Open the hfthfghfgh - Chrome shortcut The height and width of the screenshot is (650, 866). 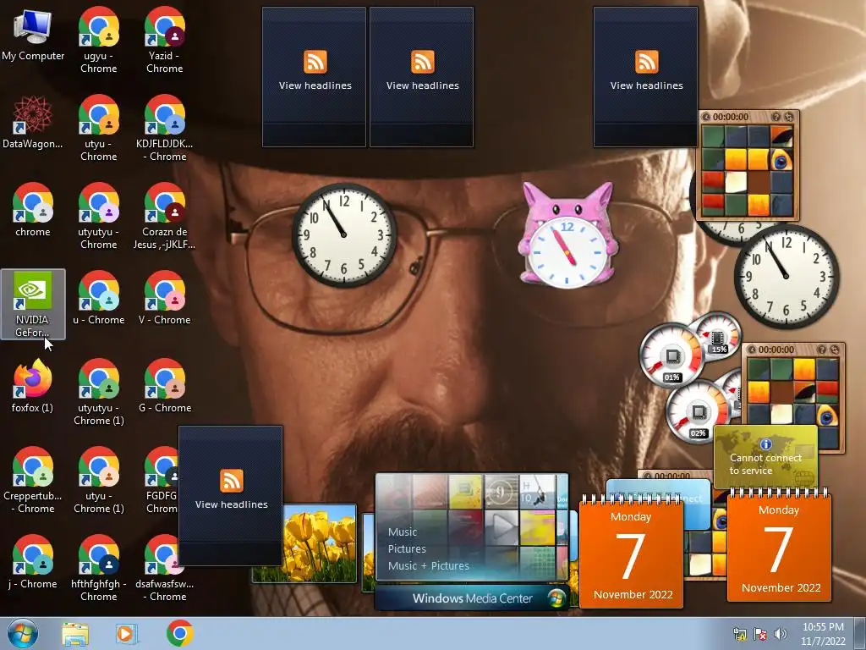coord(98,568)
